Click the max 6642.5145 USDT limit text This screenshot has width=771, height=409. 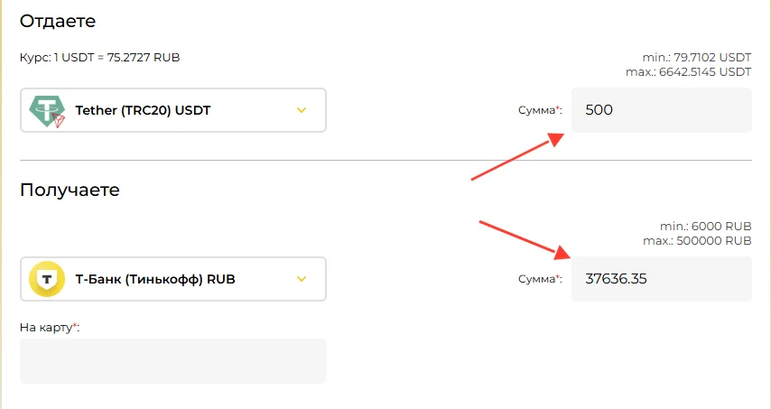click(688, 71)
